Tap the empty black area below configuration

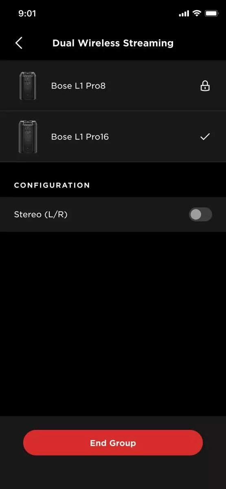(113, 324)
